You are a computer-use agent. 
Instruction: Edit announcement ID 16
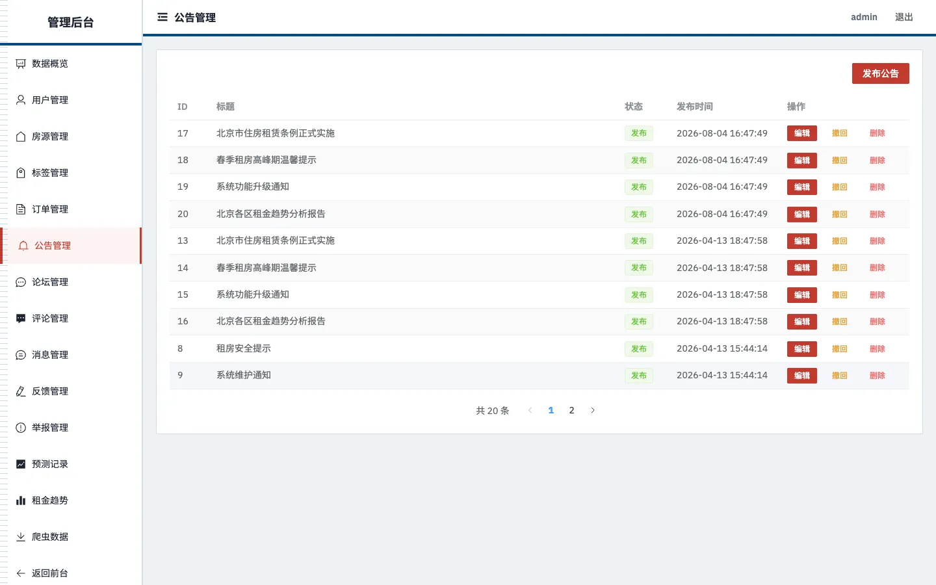click(801, 322)
